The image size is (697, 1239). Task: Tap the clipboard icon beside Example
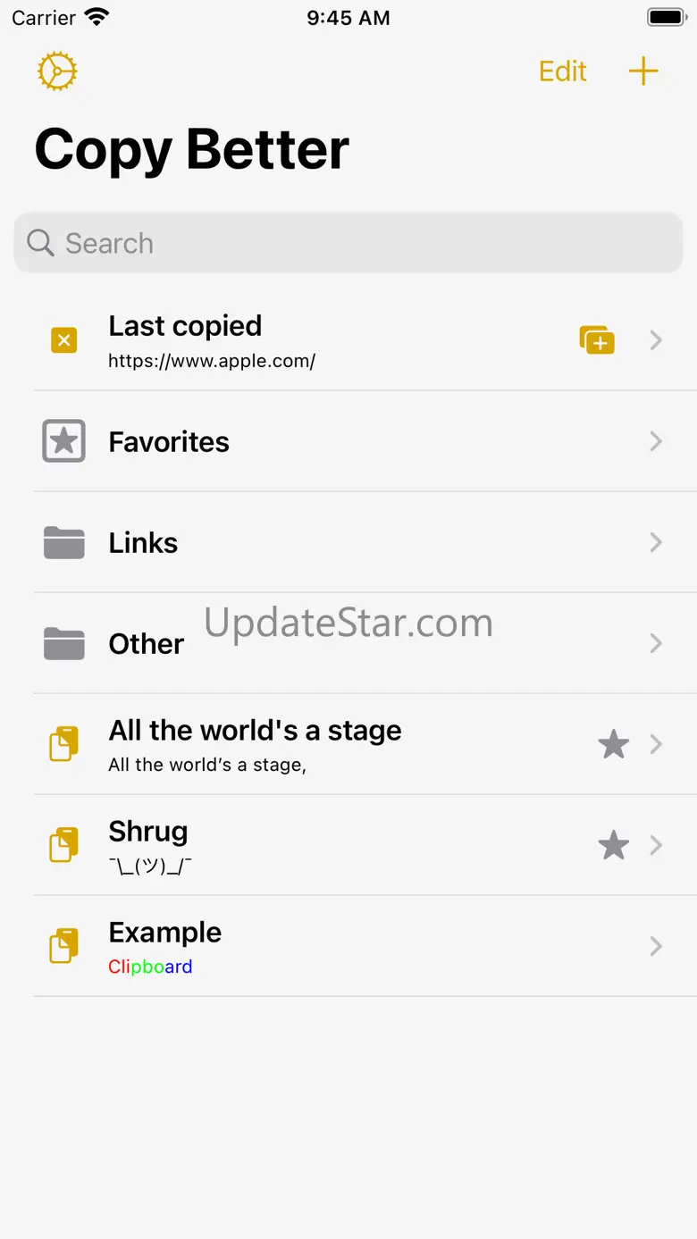click(63, 946)
